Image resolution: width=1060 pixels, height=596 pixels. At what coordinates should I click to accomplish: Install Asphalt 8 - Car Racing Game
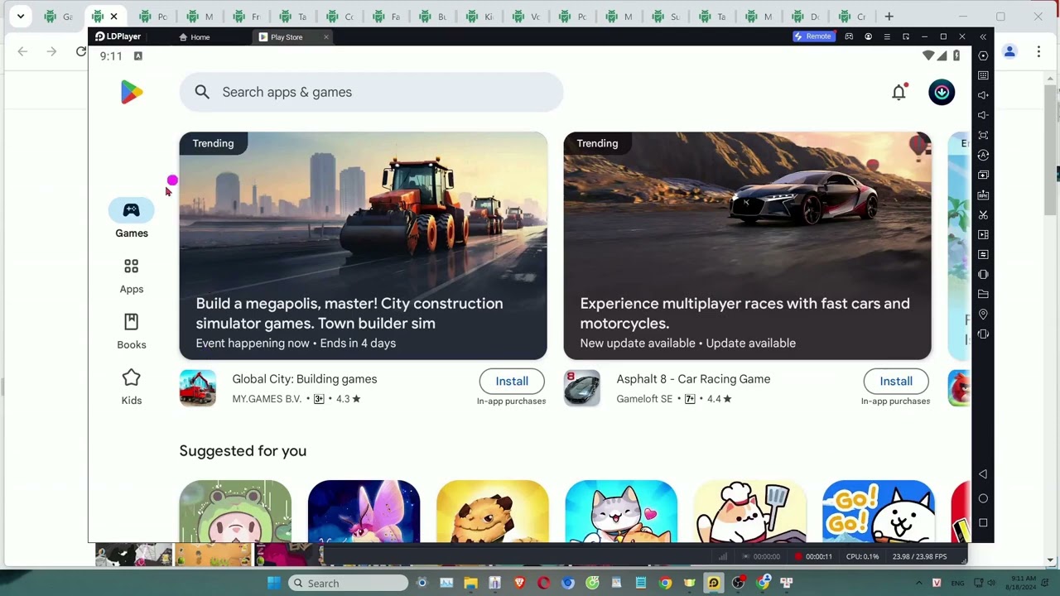click(x=896, y=381)
